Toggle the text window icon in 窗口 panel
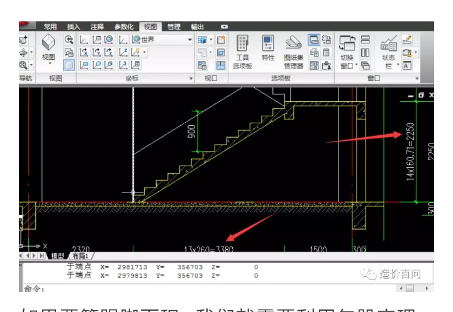Image resolution: width=453 pixels, height=312 pixels. coord(407,65)
